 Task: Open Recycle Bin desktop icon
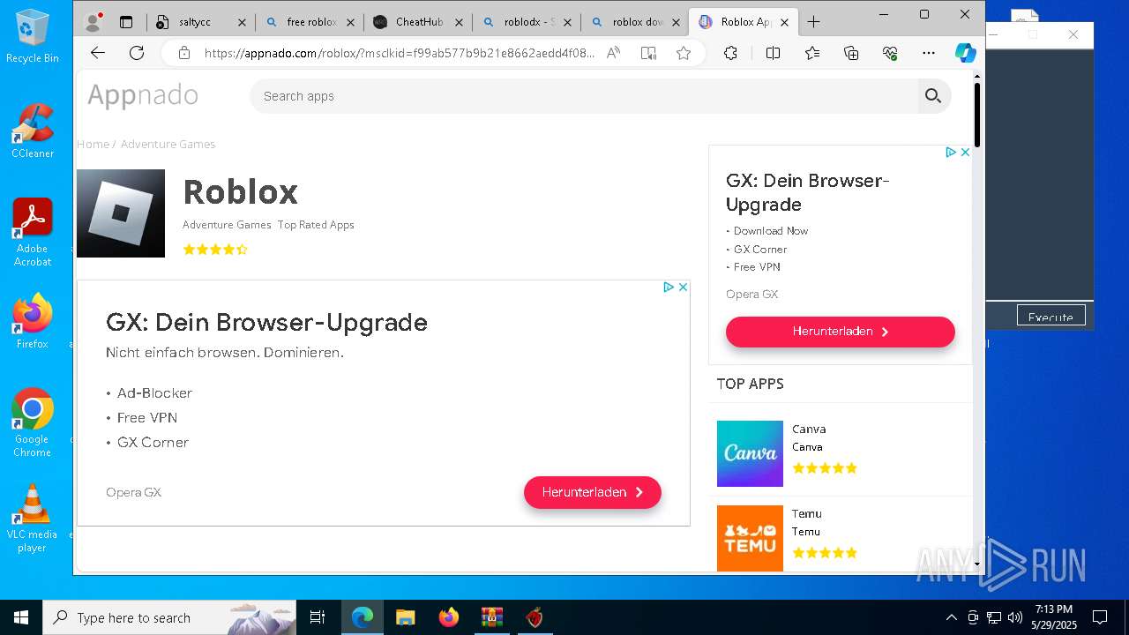click(33, 37)
